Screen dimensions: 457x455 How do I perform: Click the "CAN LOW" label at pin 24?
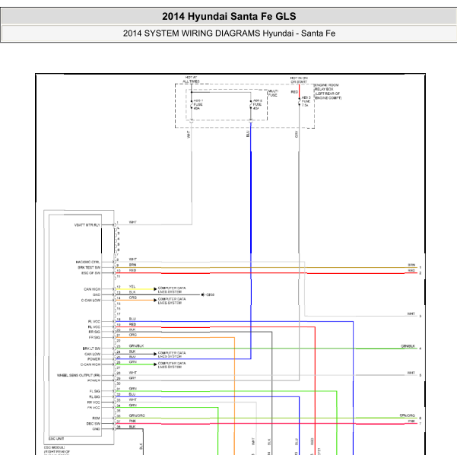(x=92, y=354)
